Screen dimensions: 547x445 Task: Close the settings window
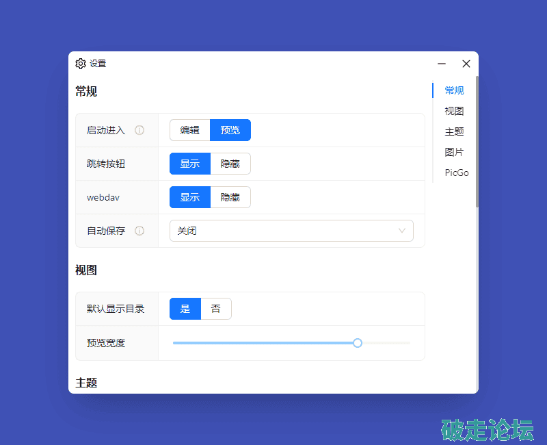click(x=466, y=64)
